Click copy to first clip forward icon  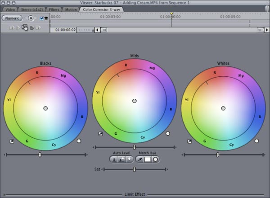32,28
